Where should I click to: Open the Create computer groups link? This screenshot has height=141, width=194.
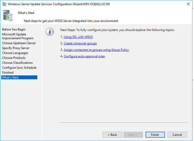80,43
